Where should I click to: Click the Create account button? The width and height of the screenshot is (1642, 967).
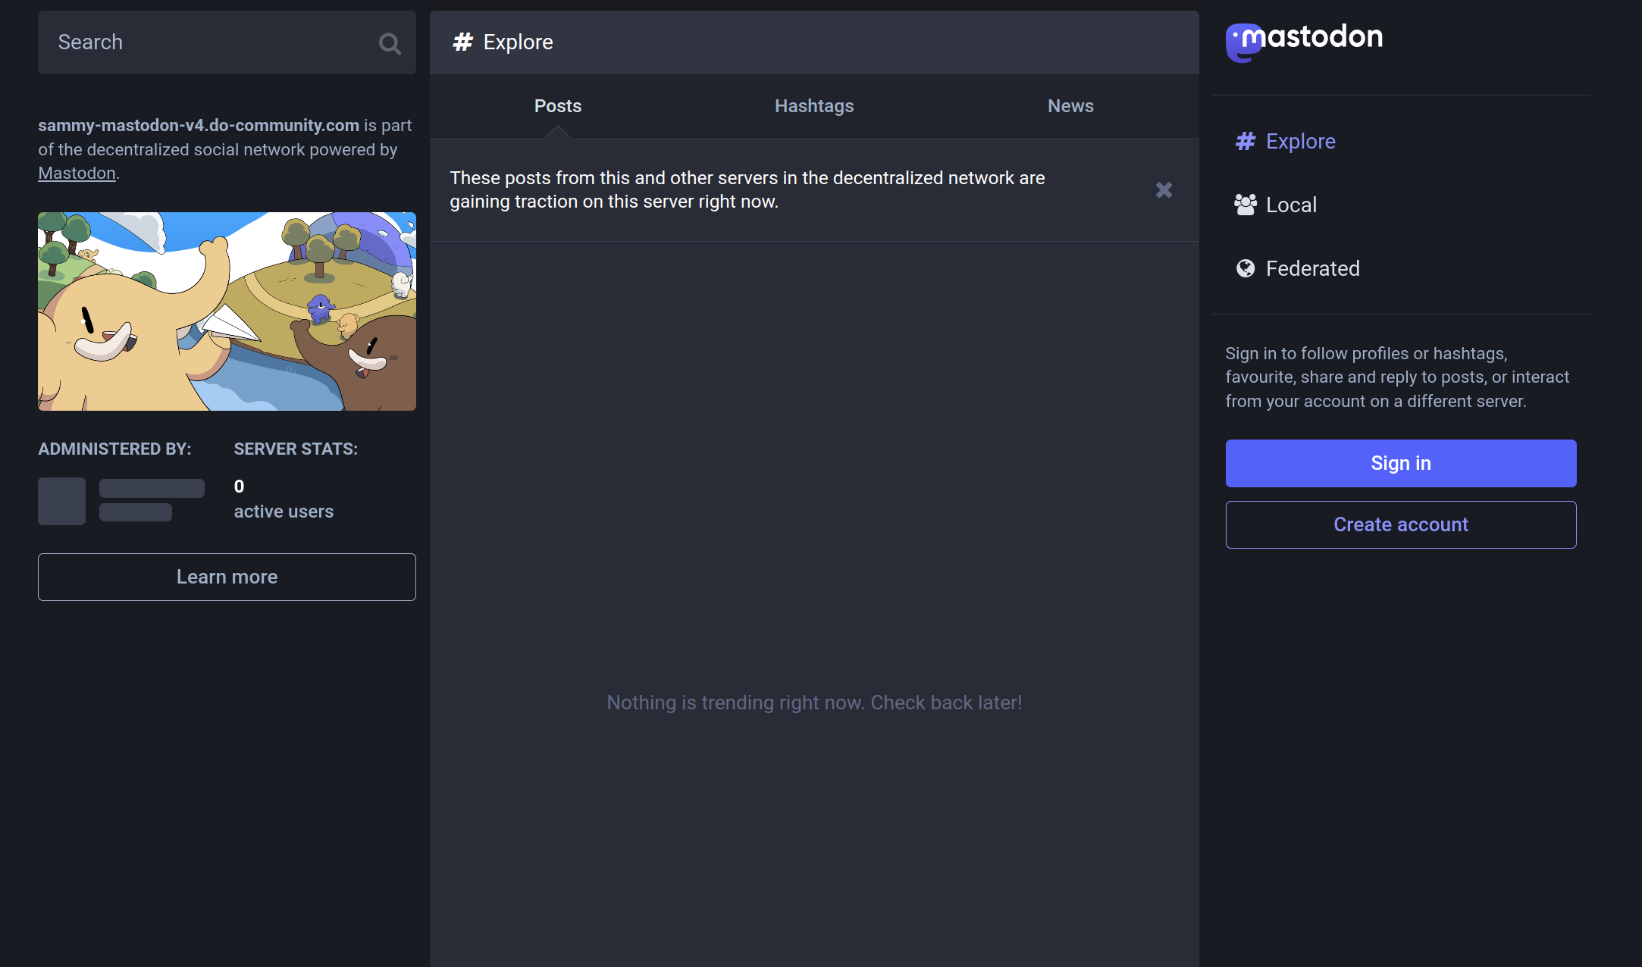pos(1400,524)
